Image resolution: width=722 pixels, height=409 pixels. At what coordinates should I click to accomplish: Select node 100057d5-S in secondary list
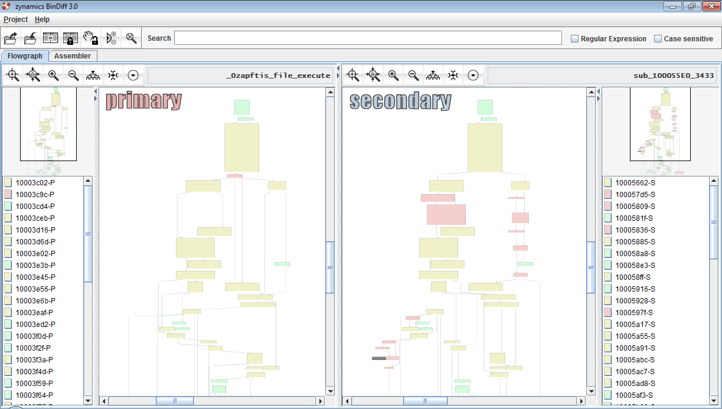pyautogui.click(x=635, y=194)
